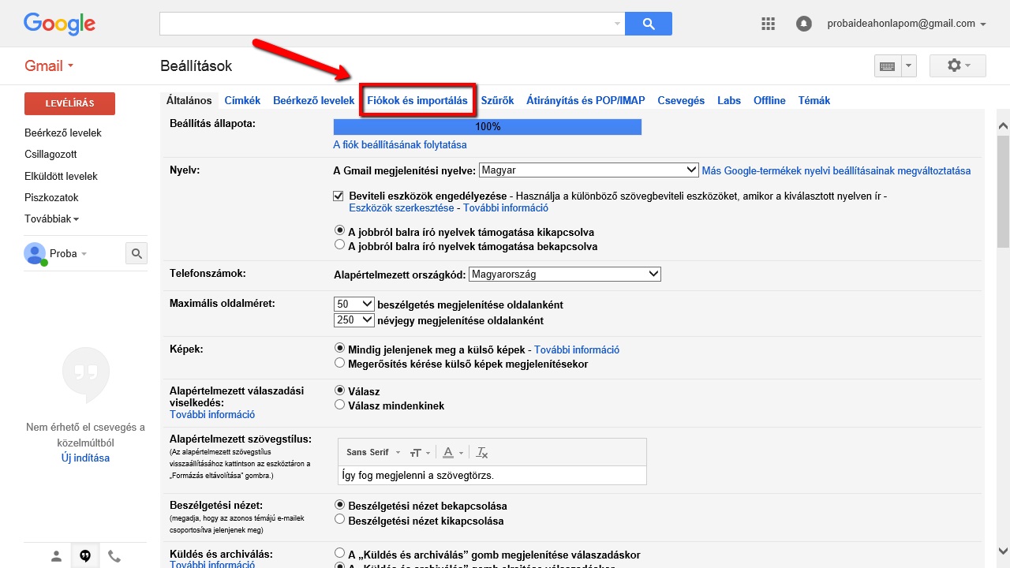This screenshot has height=568, width=1010.
Task: Open the 50 conversations per page dropdown
Action: point(354,304)
